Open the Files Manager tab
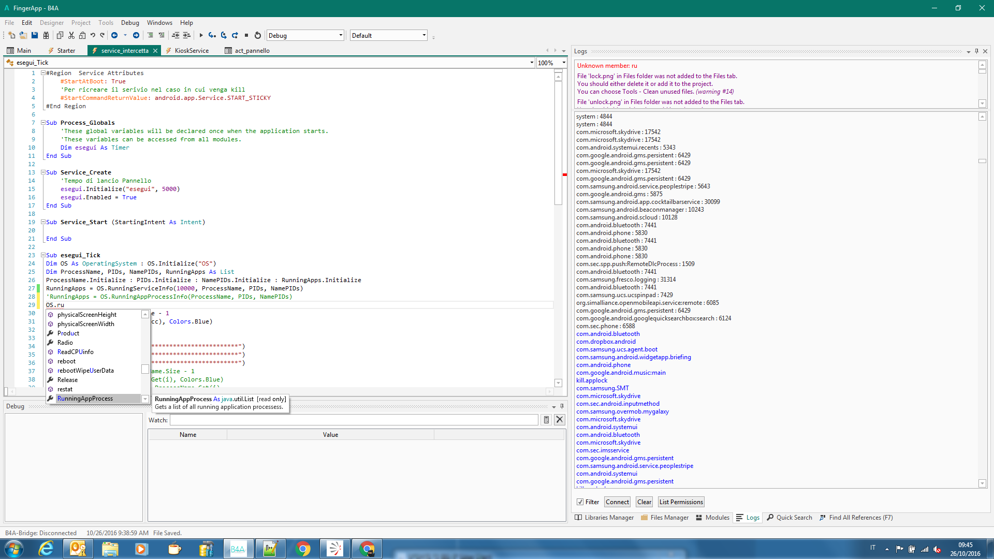The width and height of the screenshot is (994, 559). point(665,518)
